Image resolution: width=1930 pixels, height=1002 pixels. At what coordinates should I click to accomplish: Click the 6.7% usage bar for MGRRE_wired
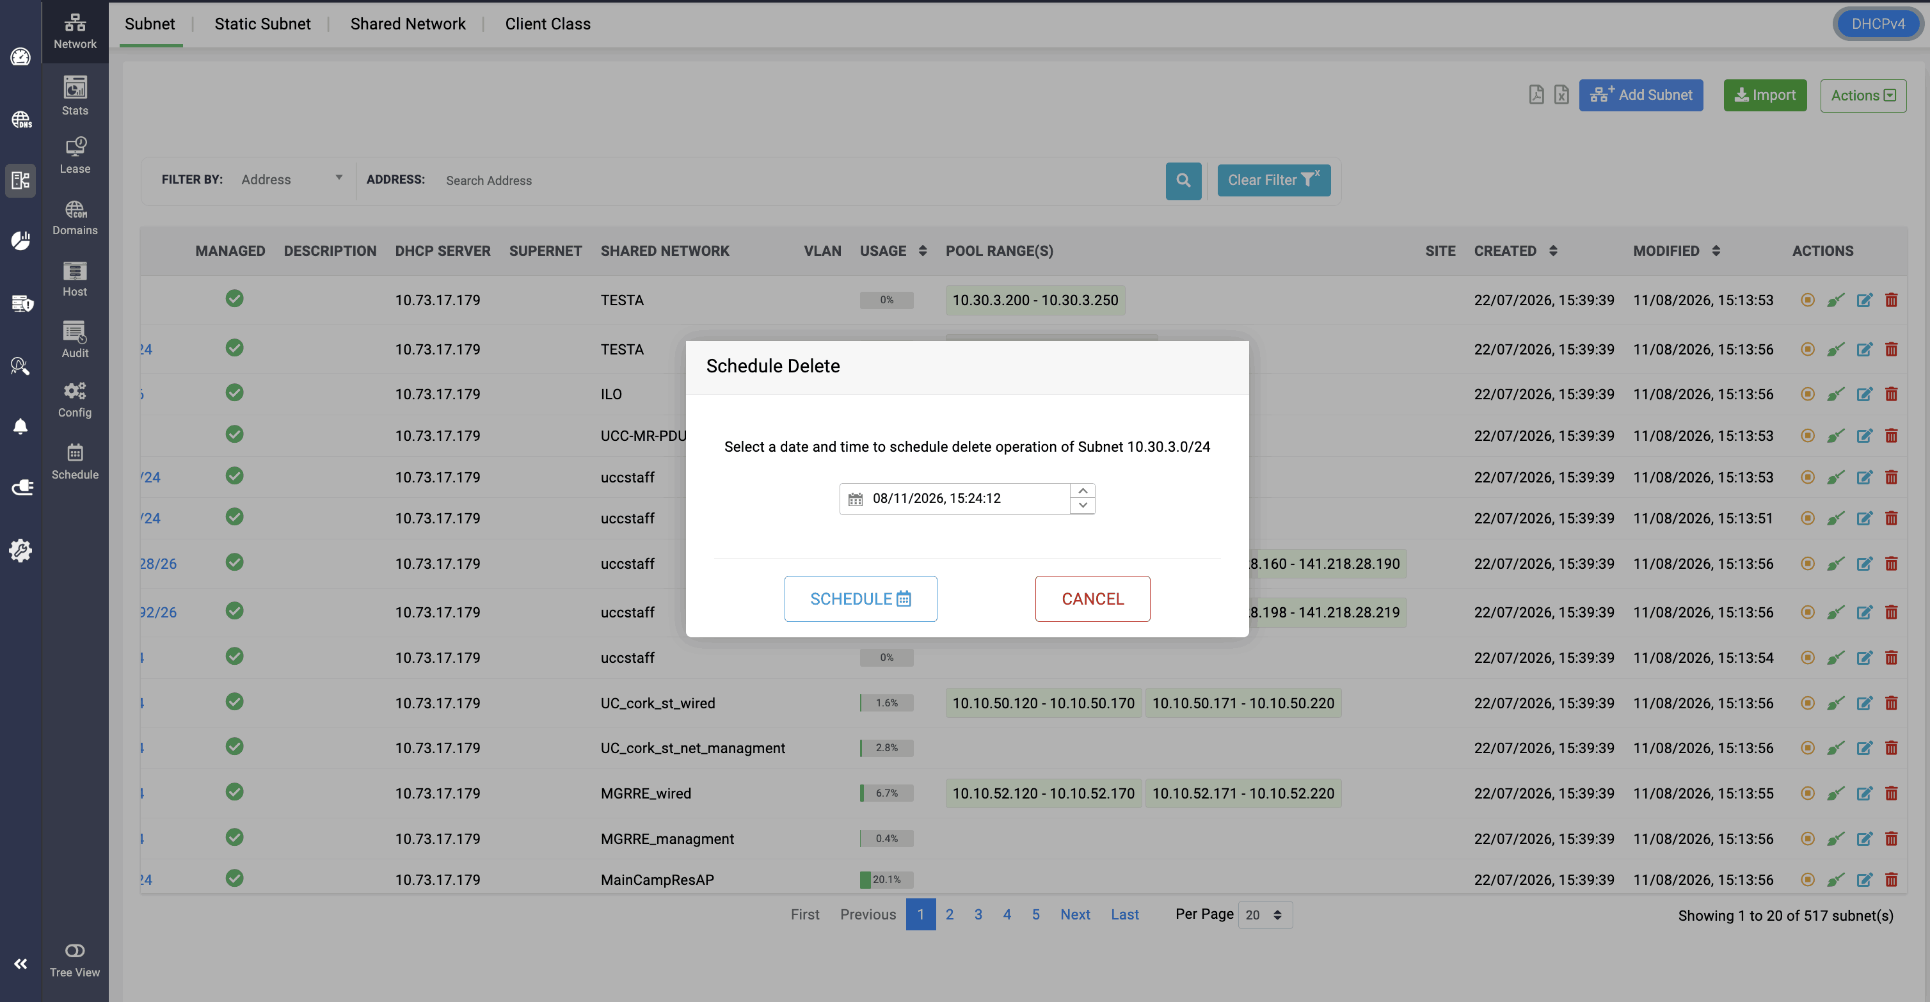point(886,793)
